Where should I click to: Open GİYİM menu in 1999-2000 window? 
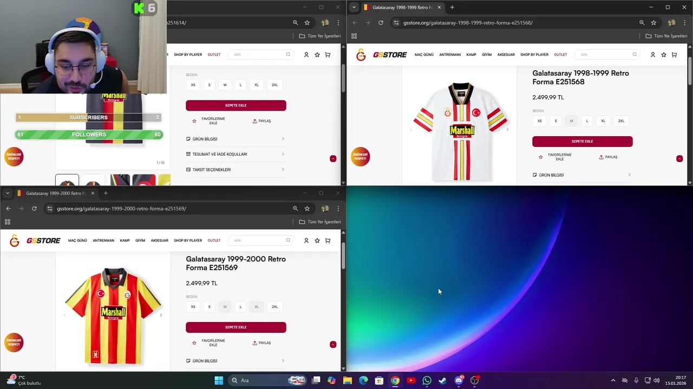[140, 240]
